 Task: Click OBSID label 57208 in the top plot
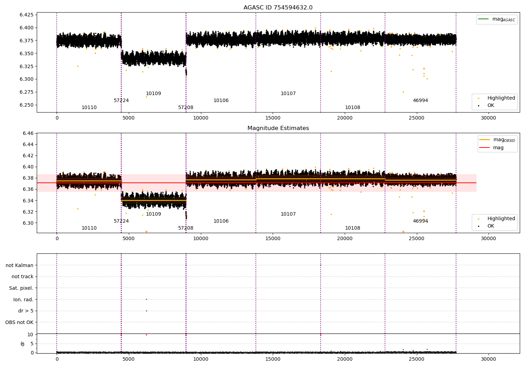click(x=185, y=108)
